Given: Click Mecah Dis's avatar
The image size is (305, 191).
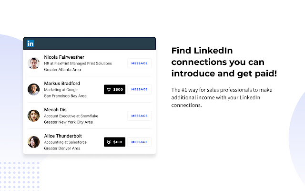Looking at the screenshot, I should (x=33, y=116).
